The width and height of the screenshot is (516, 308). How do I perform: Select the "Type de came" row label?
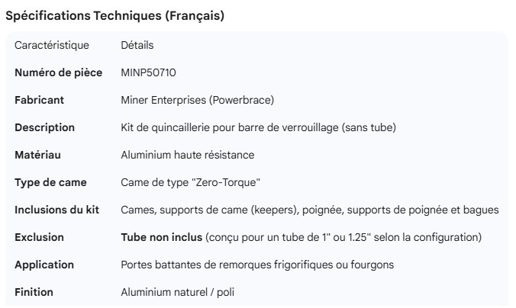pos(51,182)
